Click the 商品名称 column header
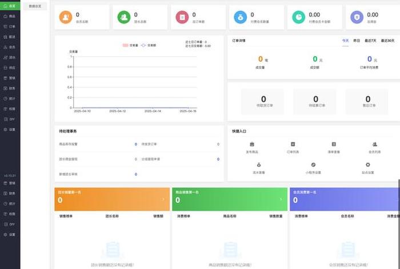This screenshot has height=269, width=400. 230,216
